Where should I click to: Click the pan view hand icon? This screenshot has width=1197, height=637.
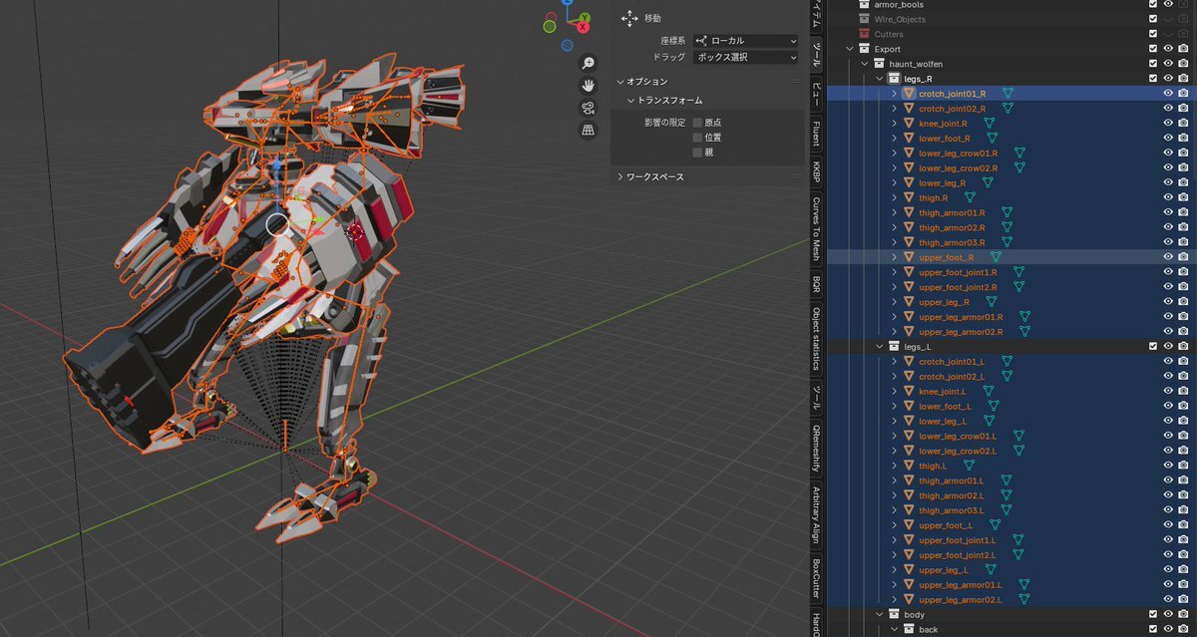pyautogui.click(x=589, y=86)
